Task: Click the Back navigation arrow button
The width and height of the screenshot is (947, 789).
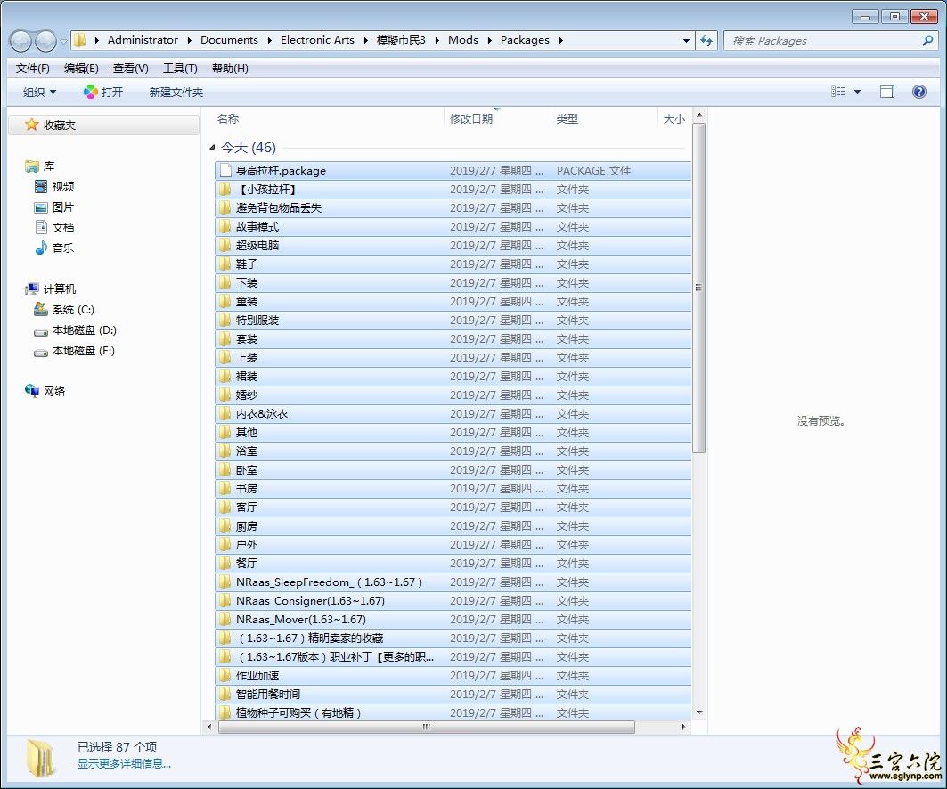Action: click(x=20, y=40)
